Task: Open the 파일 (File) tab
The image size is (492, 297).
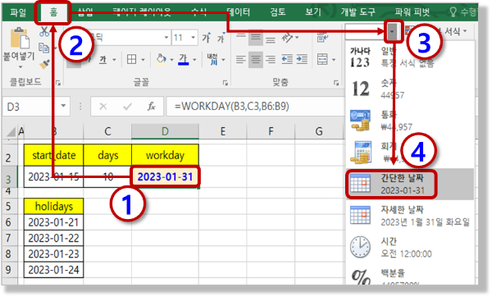Action: 18,12
